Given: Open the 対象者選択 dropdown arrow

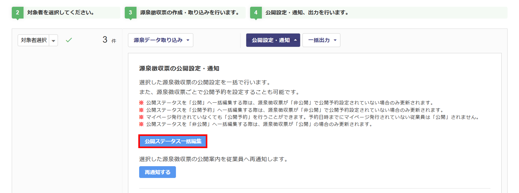Looking at the screenshot, I should coord(53,40).
